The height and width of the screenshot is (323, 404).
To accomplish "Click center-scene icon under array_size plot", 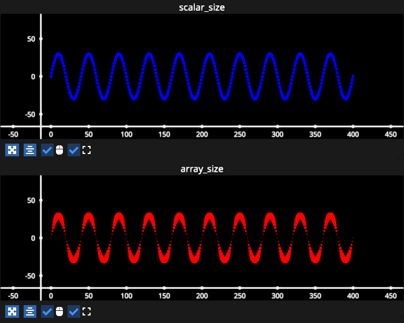I will point(30,312).
